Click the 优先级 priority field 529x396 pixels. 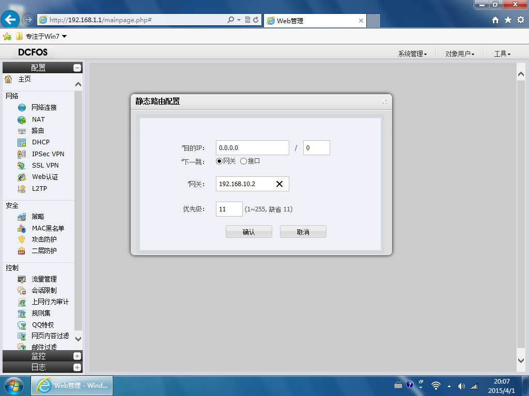pyautogui.click(x=229, y=209)
